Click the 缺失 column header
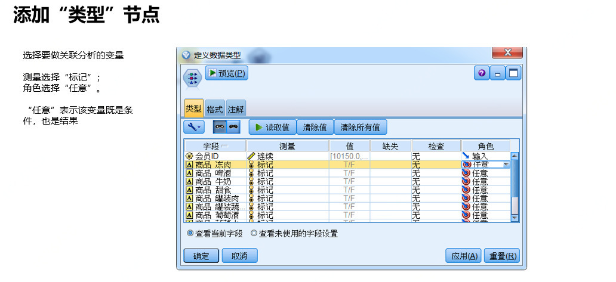 (x=390, y=146)
